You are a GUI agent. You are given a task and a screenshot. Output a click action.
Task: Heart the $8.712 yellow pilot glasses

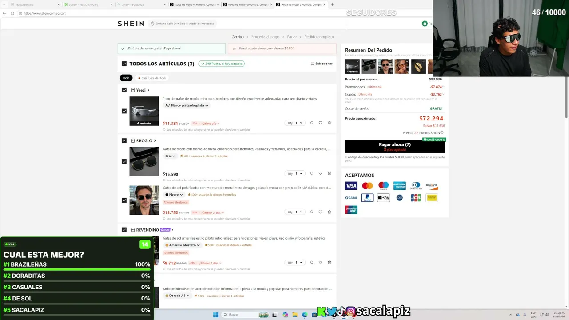coord(320,262)
